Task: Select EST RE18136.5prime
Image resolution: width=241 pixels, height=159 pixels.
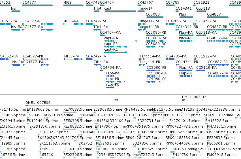Action: [110, 138]
